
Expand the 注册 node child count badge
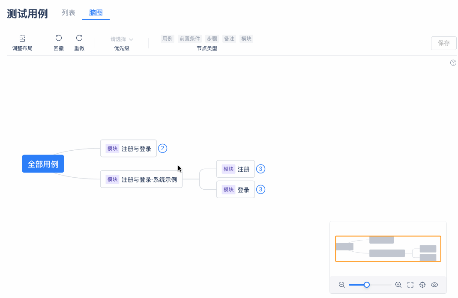tap(260, 169)
